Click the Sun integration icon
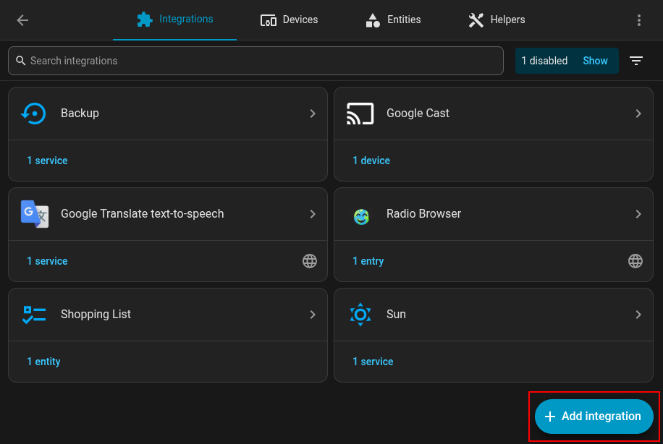The height and width of the screenshot is (444, 663). [360, 315]
